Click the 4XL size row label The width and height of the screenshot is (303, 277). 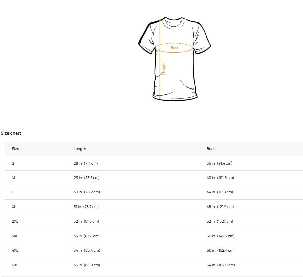(x=15, y=250)
